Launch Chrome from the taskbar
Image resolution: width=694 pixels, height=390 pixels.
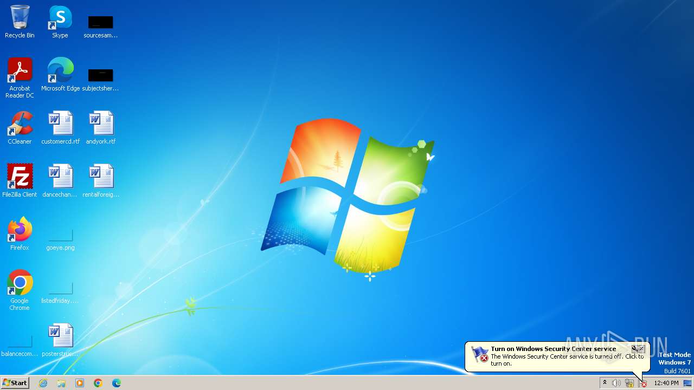[98, 383]
